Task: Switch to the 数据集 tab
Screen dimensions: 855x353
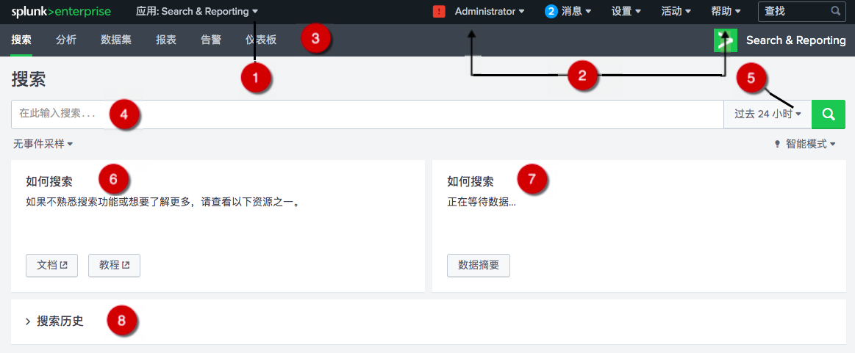Action: (x=116, y=40)
